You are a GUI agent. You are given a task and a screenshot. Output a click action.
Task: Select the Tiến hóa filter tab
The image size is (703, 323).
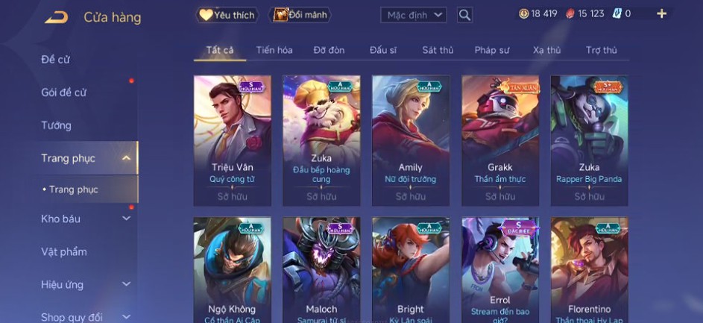pos(274,50)
